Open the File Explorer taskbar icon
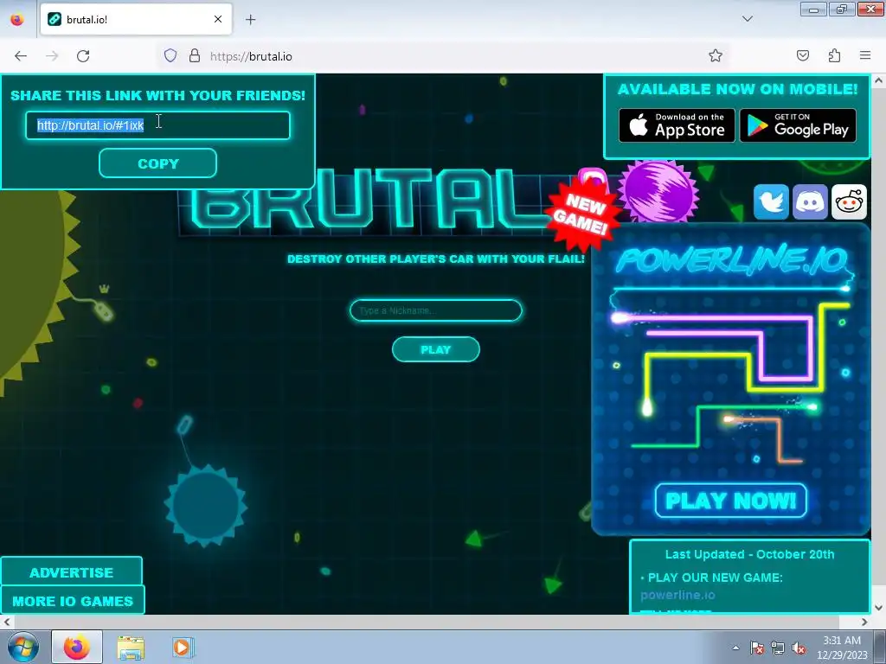 (131, 648)
